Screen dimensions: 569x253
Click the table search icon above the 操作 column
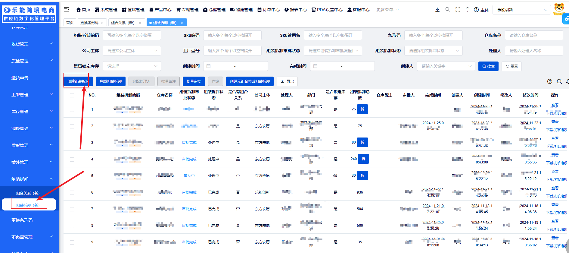[x=559, y=81]
